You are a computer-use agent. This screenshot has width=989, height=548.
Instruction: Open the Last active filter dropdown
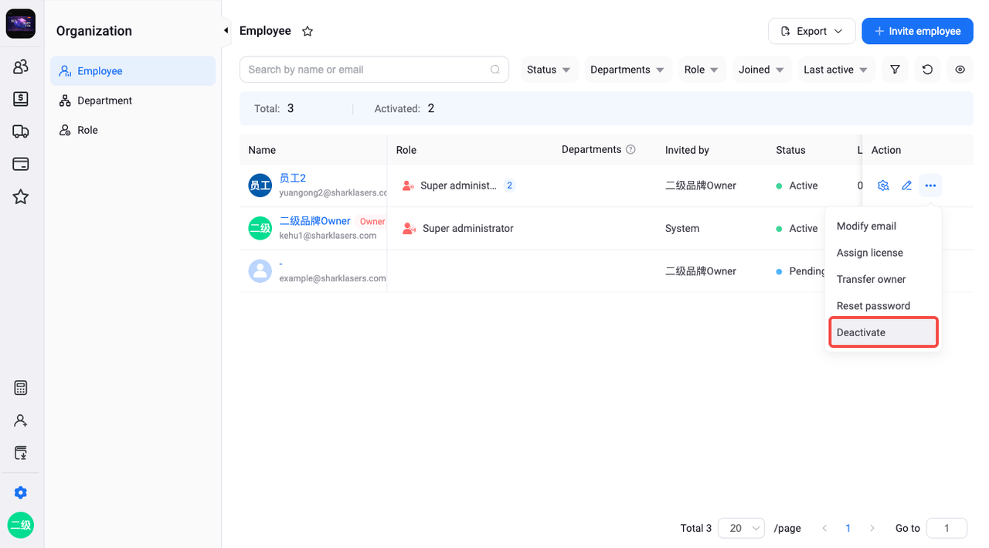click(836, 70)
